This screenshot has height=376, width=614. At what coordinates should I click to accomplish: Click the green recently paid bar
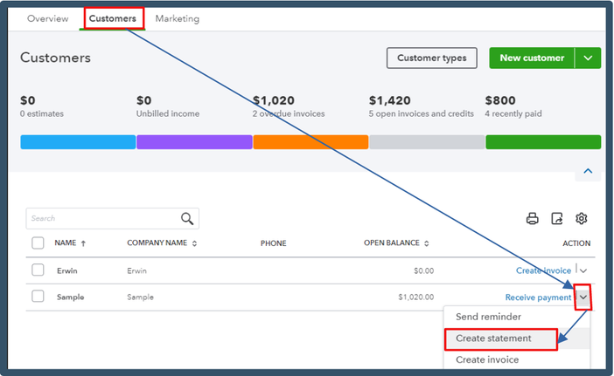tap(543, 142)
